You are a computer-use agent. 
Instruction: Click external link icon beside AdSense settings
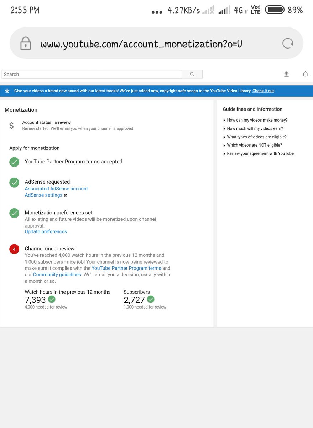(66, 195)
